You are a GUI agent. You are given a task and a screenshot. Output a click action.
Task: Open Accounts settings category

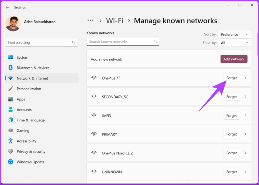[x=42, y=110]
